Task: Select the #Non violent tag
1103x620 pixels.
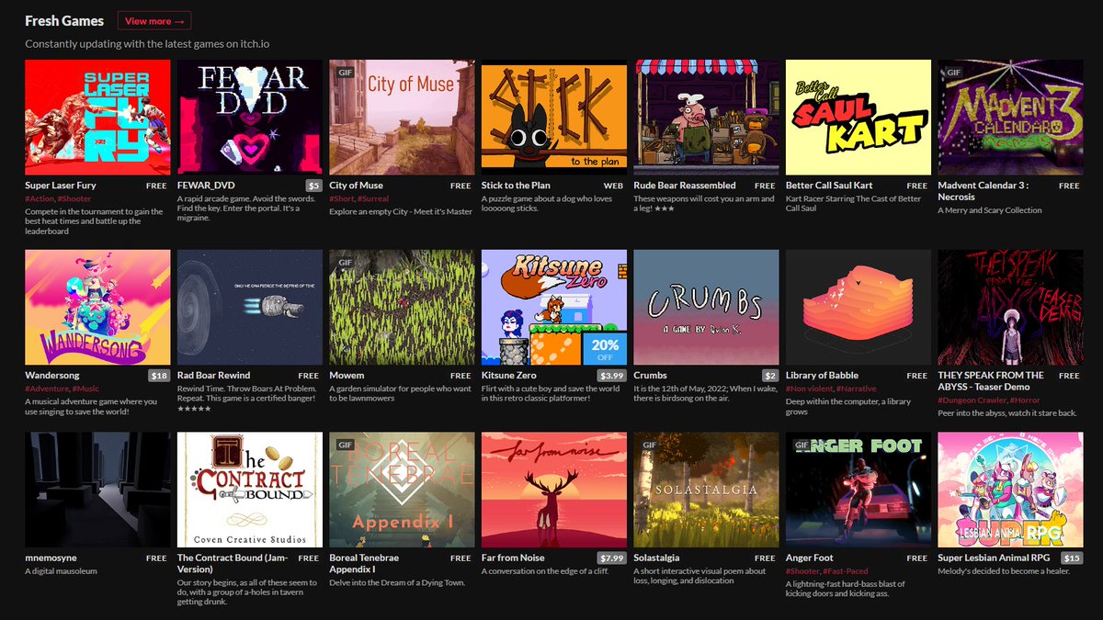Action: (809, 389)
